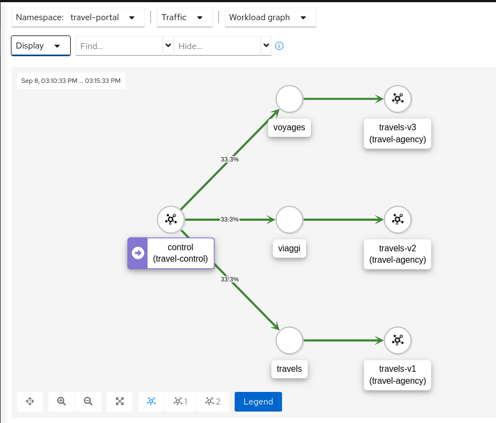The image size is (496, 423).
Task: Open the graph info popover icon
Action: coord(279,46)
